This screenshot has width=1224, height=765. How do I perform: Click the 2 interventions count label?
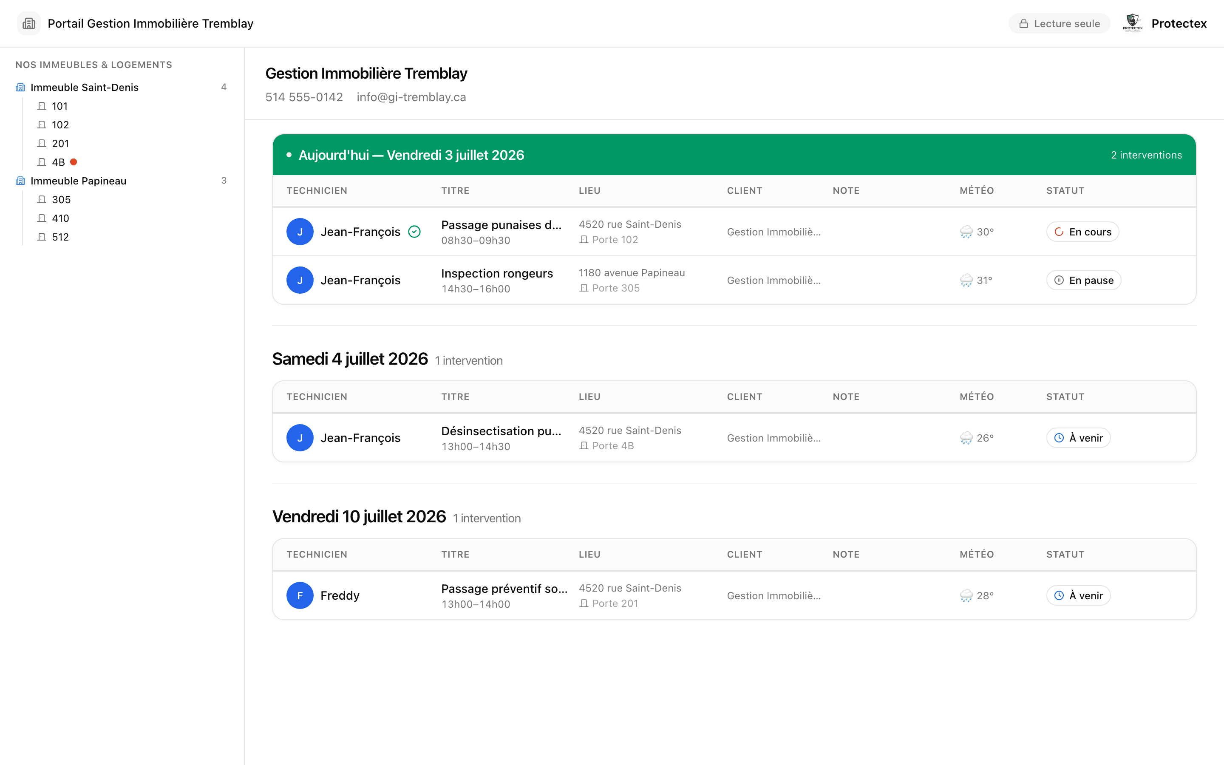click(x=1146, y=155)
